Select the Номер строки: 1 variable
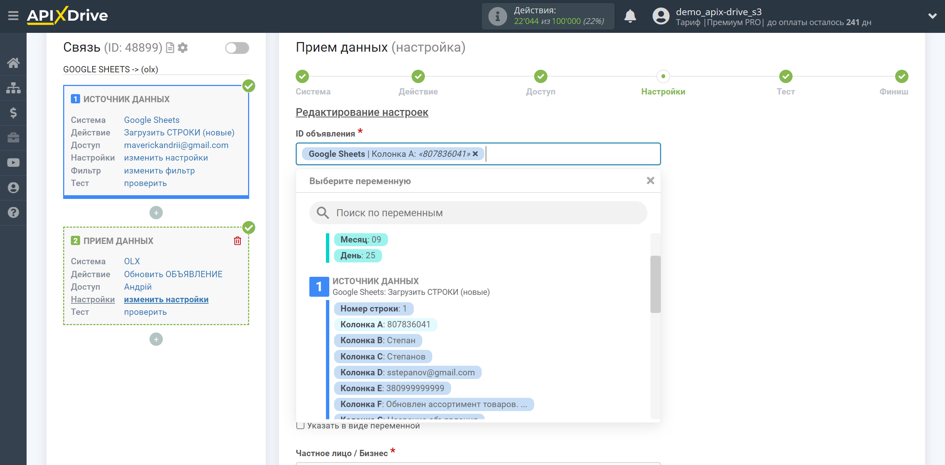Screen dimensions: 945x465 374,309
